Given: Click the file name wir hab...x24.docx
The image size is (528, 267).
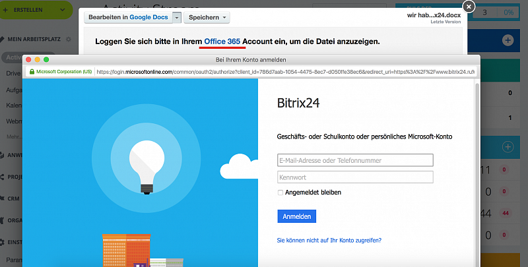Looking at the screenshot, I should click(x=434, y=15).
